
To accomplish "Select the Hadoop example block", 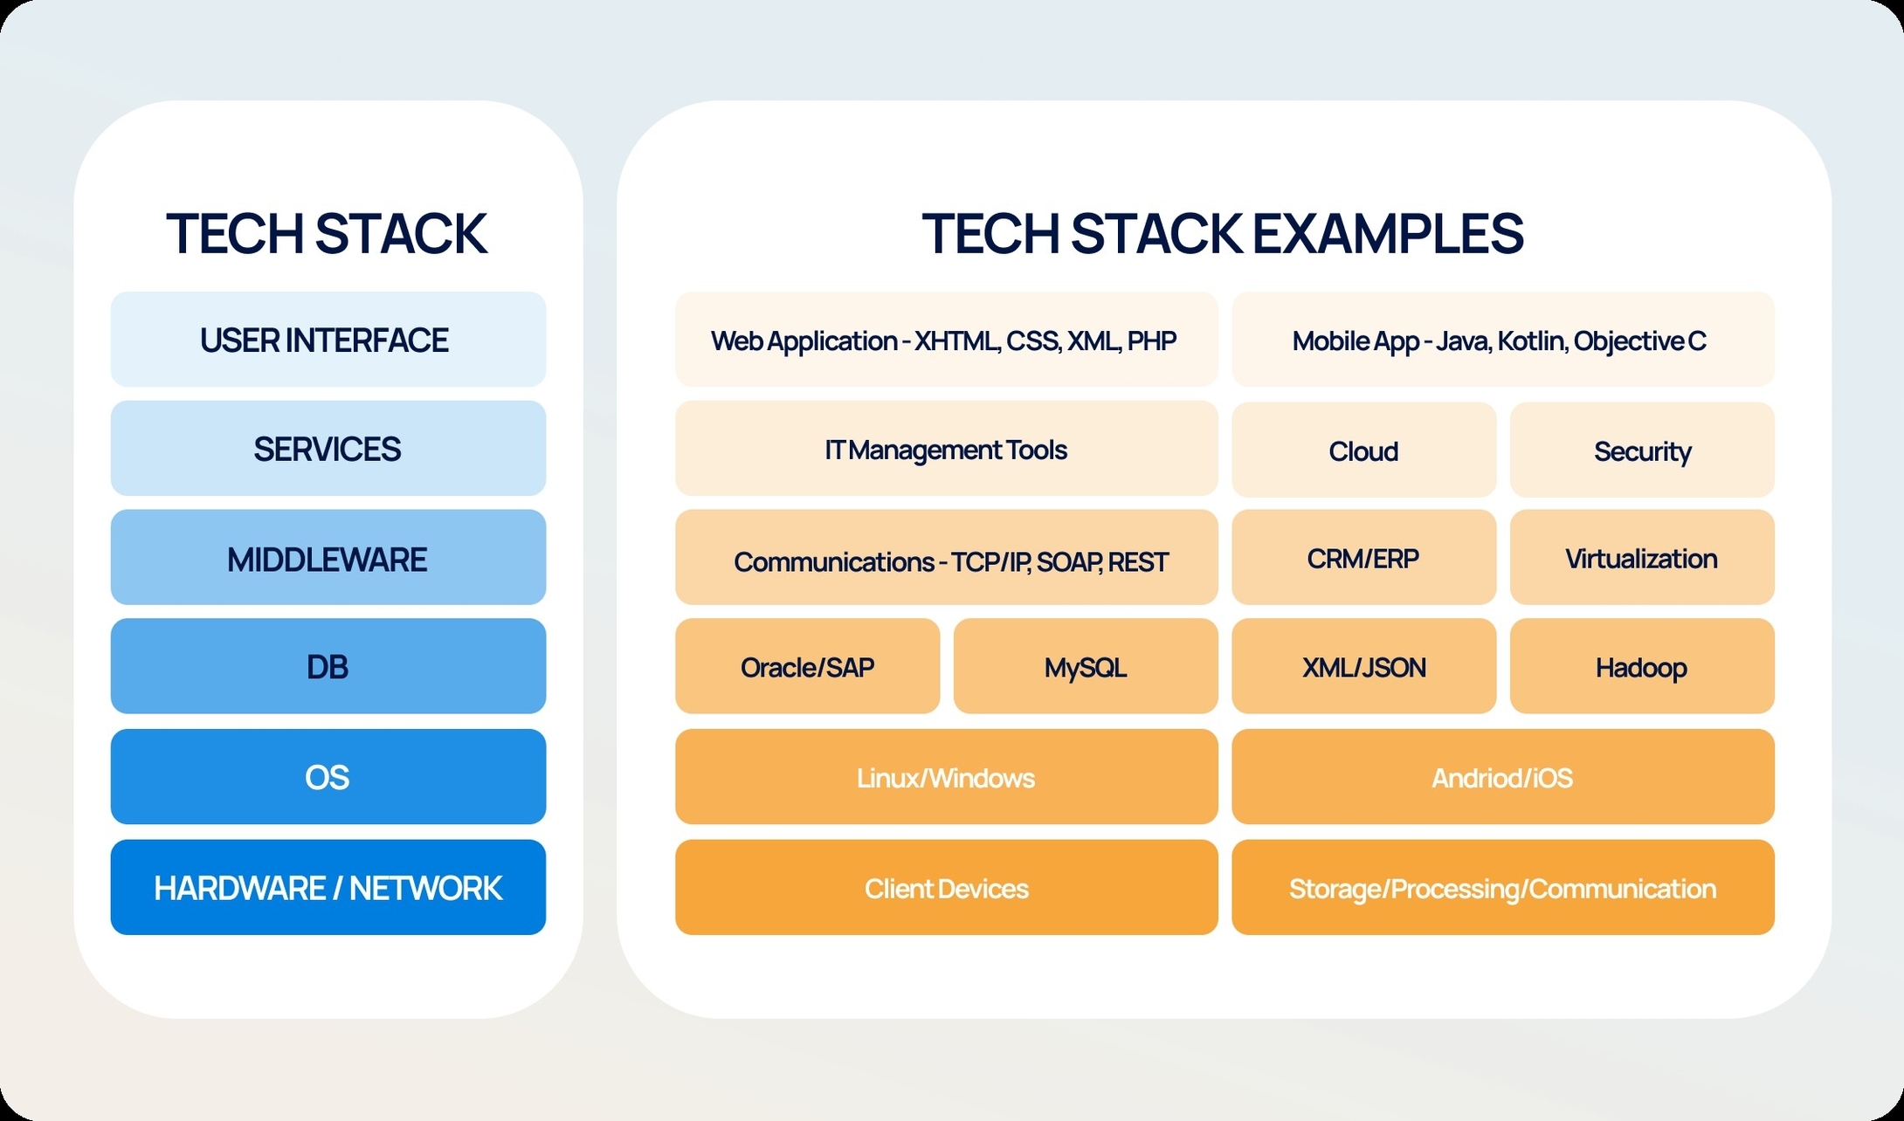I will point(1638,666).
